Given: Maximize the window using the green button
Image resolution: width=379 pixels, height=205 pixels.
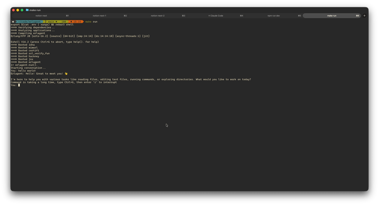Looking at the screenshot, I should [22, 10].
